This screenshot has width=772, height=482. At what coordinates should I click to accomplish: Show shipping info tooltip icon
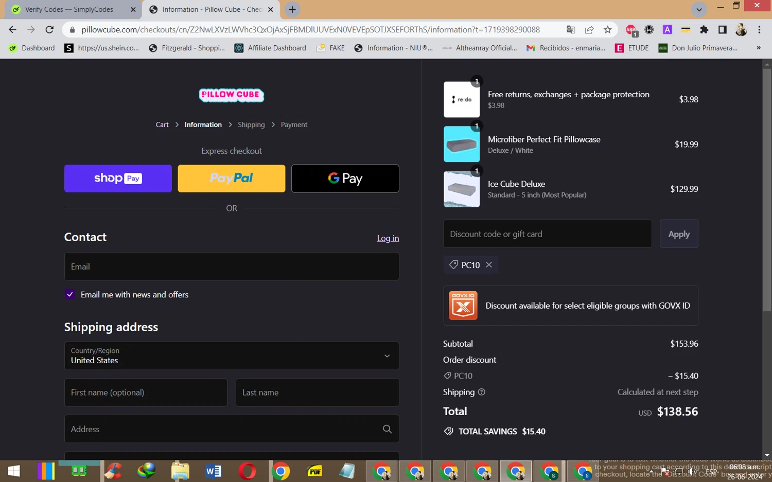click(x=482, y=392)
